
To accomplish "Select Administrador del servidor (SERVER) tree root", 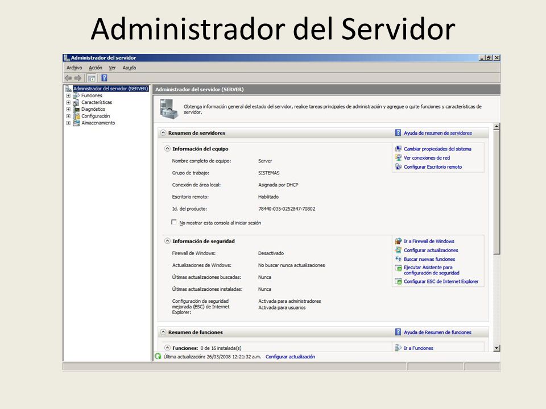I will pyautogui.click(x=111, y=89).
